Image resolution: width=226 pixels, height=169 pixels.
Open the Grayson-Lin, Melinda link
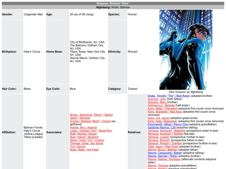(x=161, y=105)
